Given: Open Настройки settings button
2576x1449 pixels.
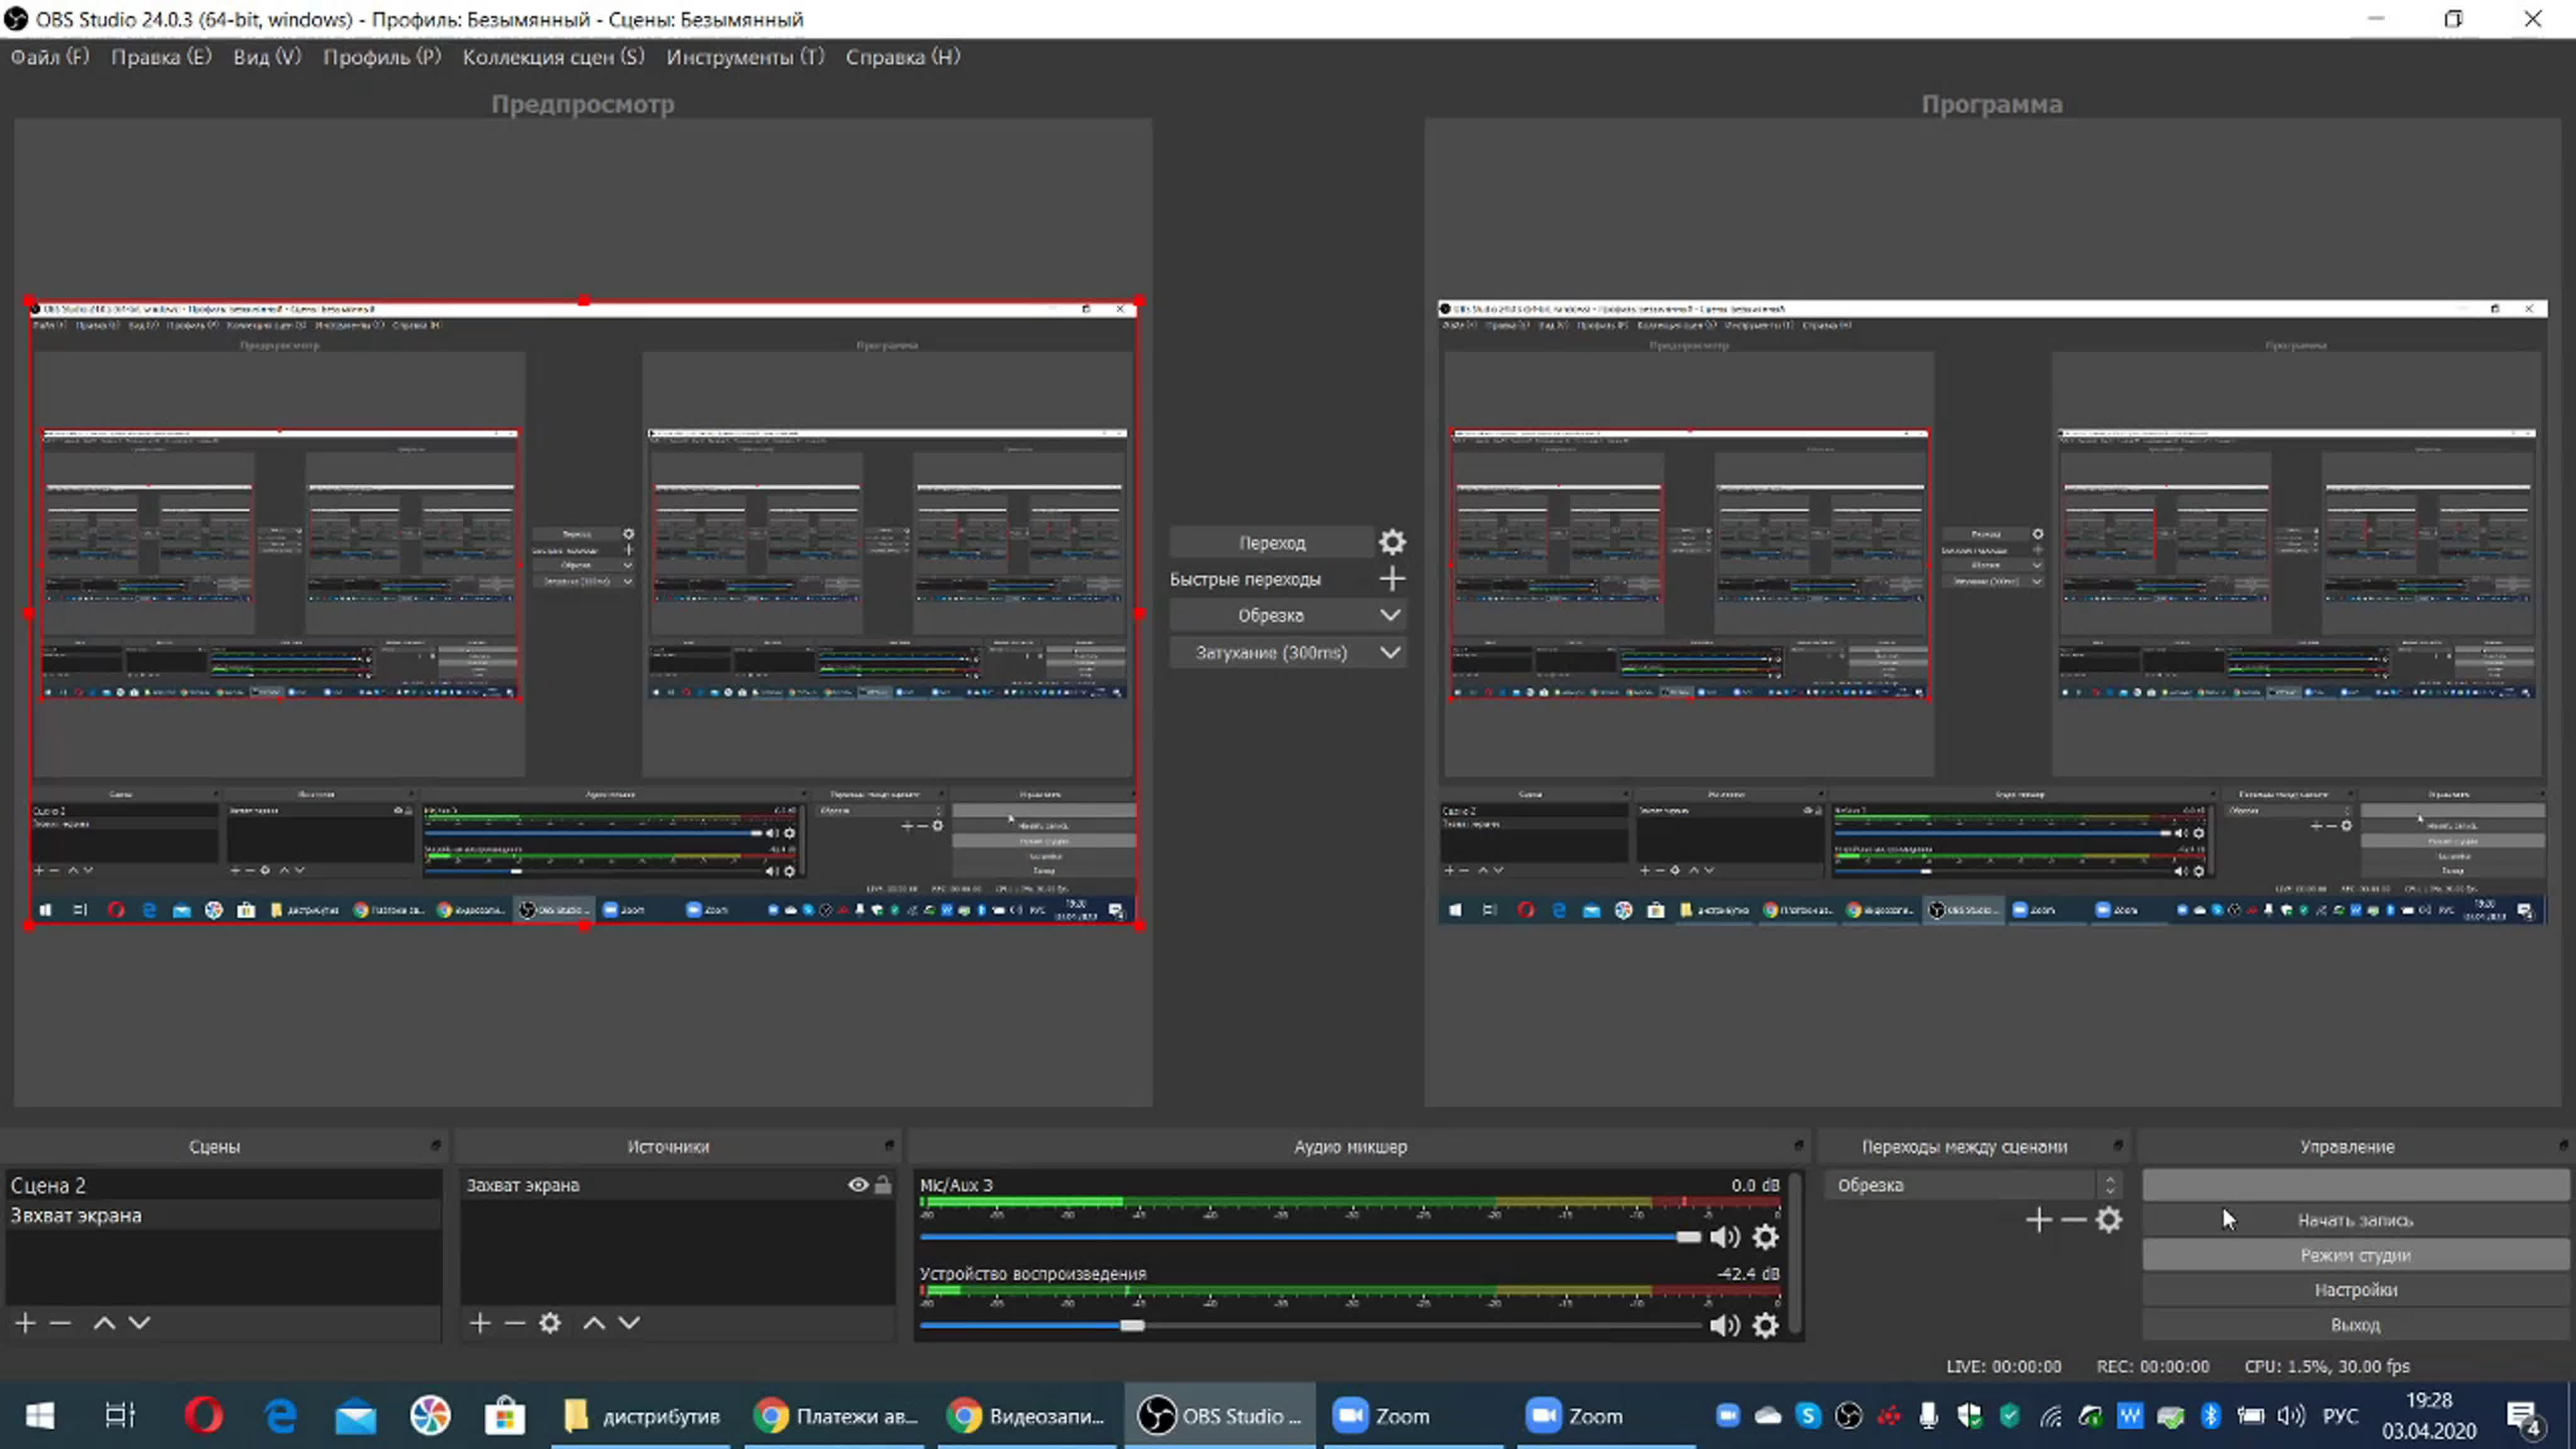Looking at the screenshot, I should point(2355,1290).
